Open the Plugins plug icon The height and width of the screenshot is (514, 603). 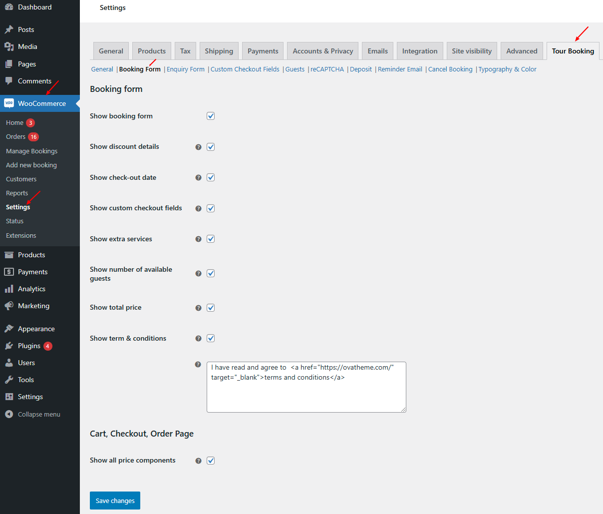(9, 346)
